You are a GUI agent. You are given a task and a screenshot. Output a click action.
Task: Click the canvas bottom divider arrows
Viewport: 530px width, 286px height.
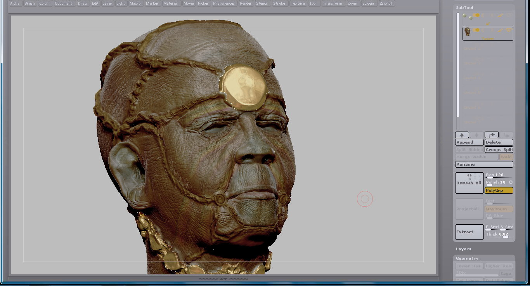(x=223, y=279)
